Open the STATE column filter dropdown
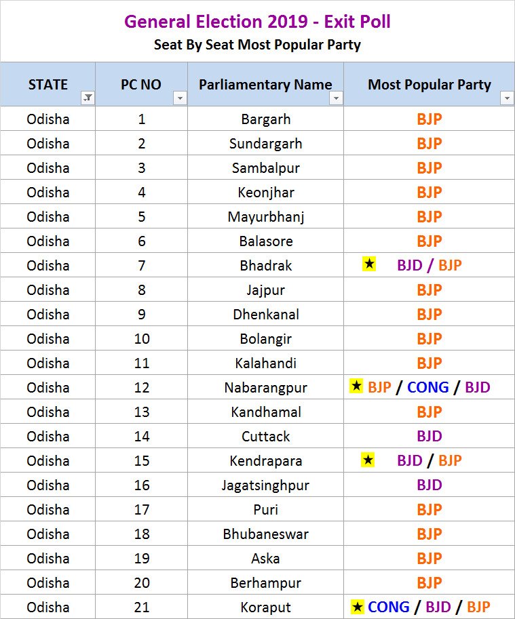Viewport: 515px width, 619px height. click(x=88, y=98)
